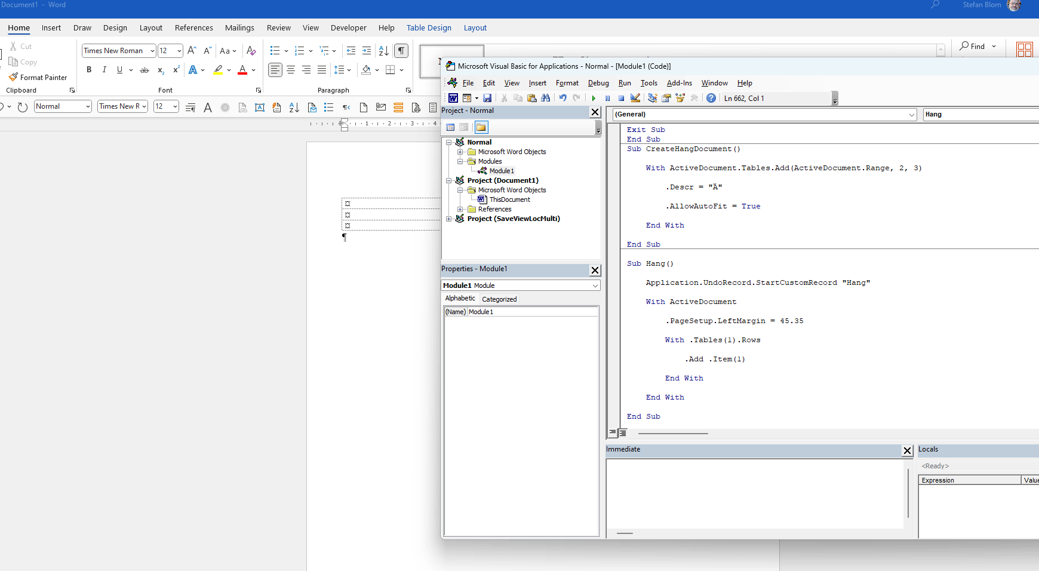Viewport: 1039px width, 571px height.
Task: Click the Decrease Indent icon in Word
Action: tap(351, 51)
